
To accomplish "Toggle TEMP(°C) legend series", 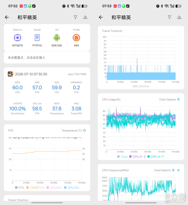I will coord(35,188).
